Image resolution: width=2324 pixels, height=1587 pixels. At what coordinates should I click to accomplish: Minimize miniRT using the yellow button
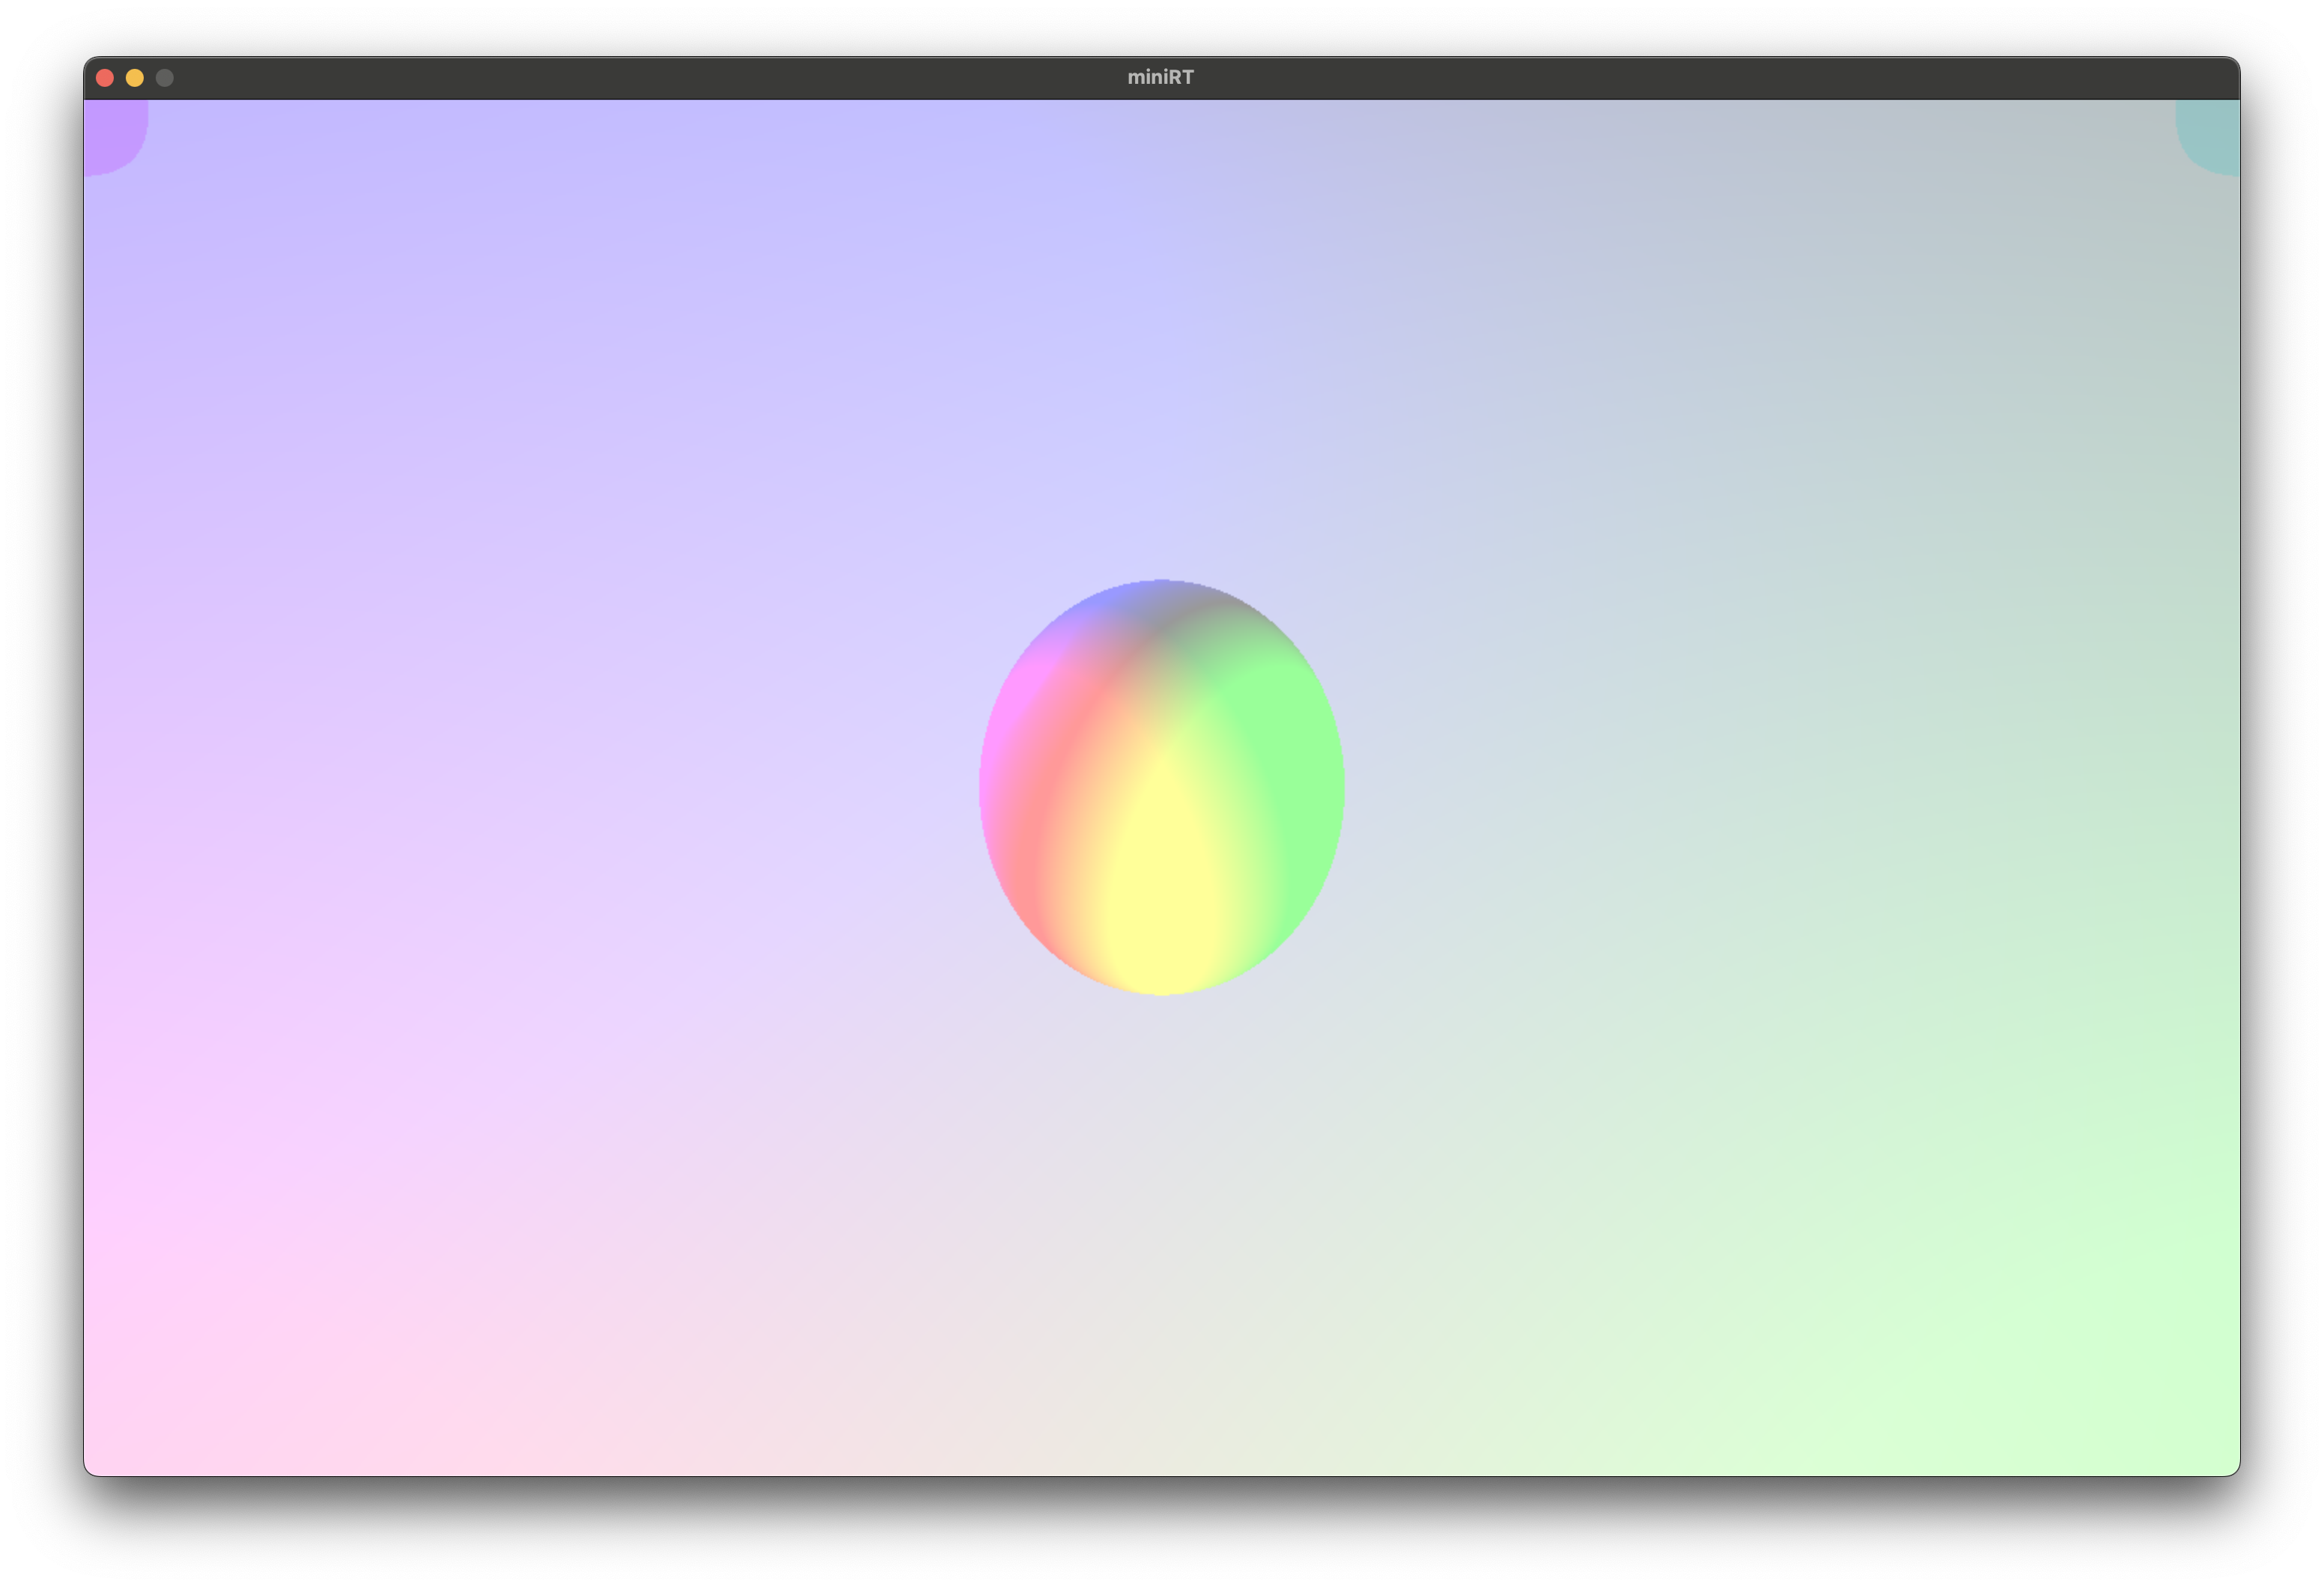click(135, 78)
